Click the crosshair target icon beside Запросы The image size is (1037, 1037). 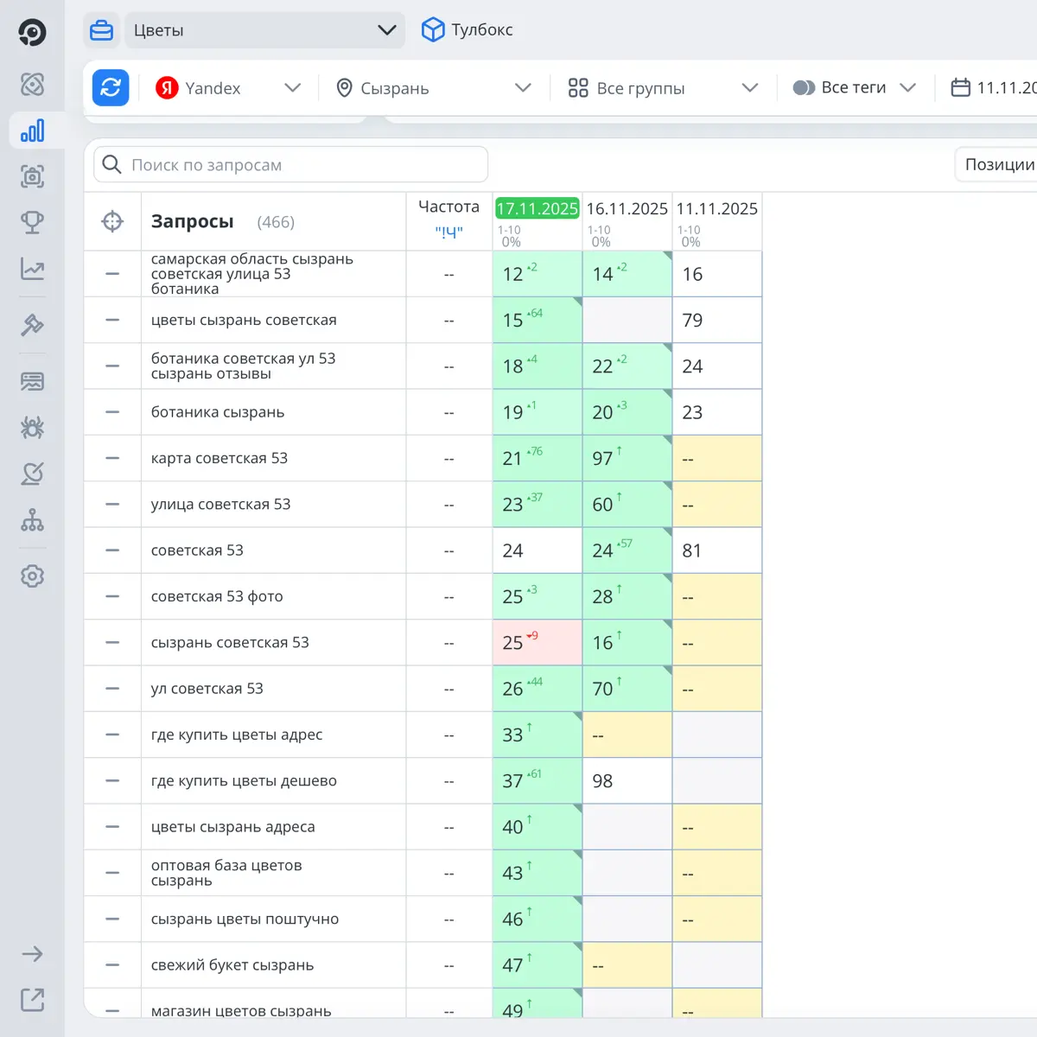112,221
